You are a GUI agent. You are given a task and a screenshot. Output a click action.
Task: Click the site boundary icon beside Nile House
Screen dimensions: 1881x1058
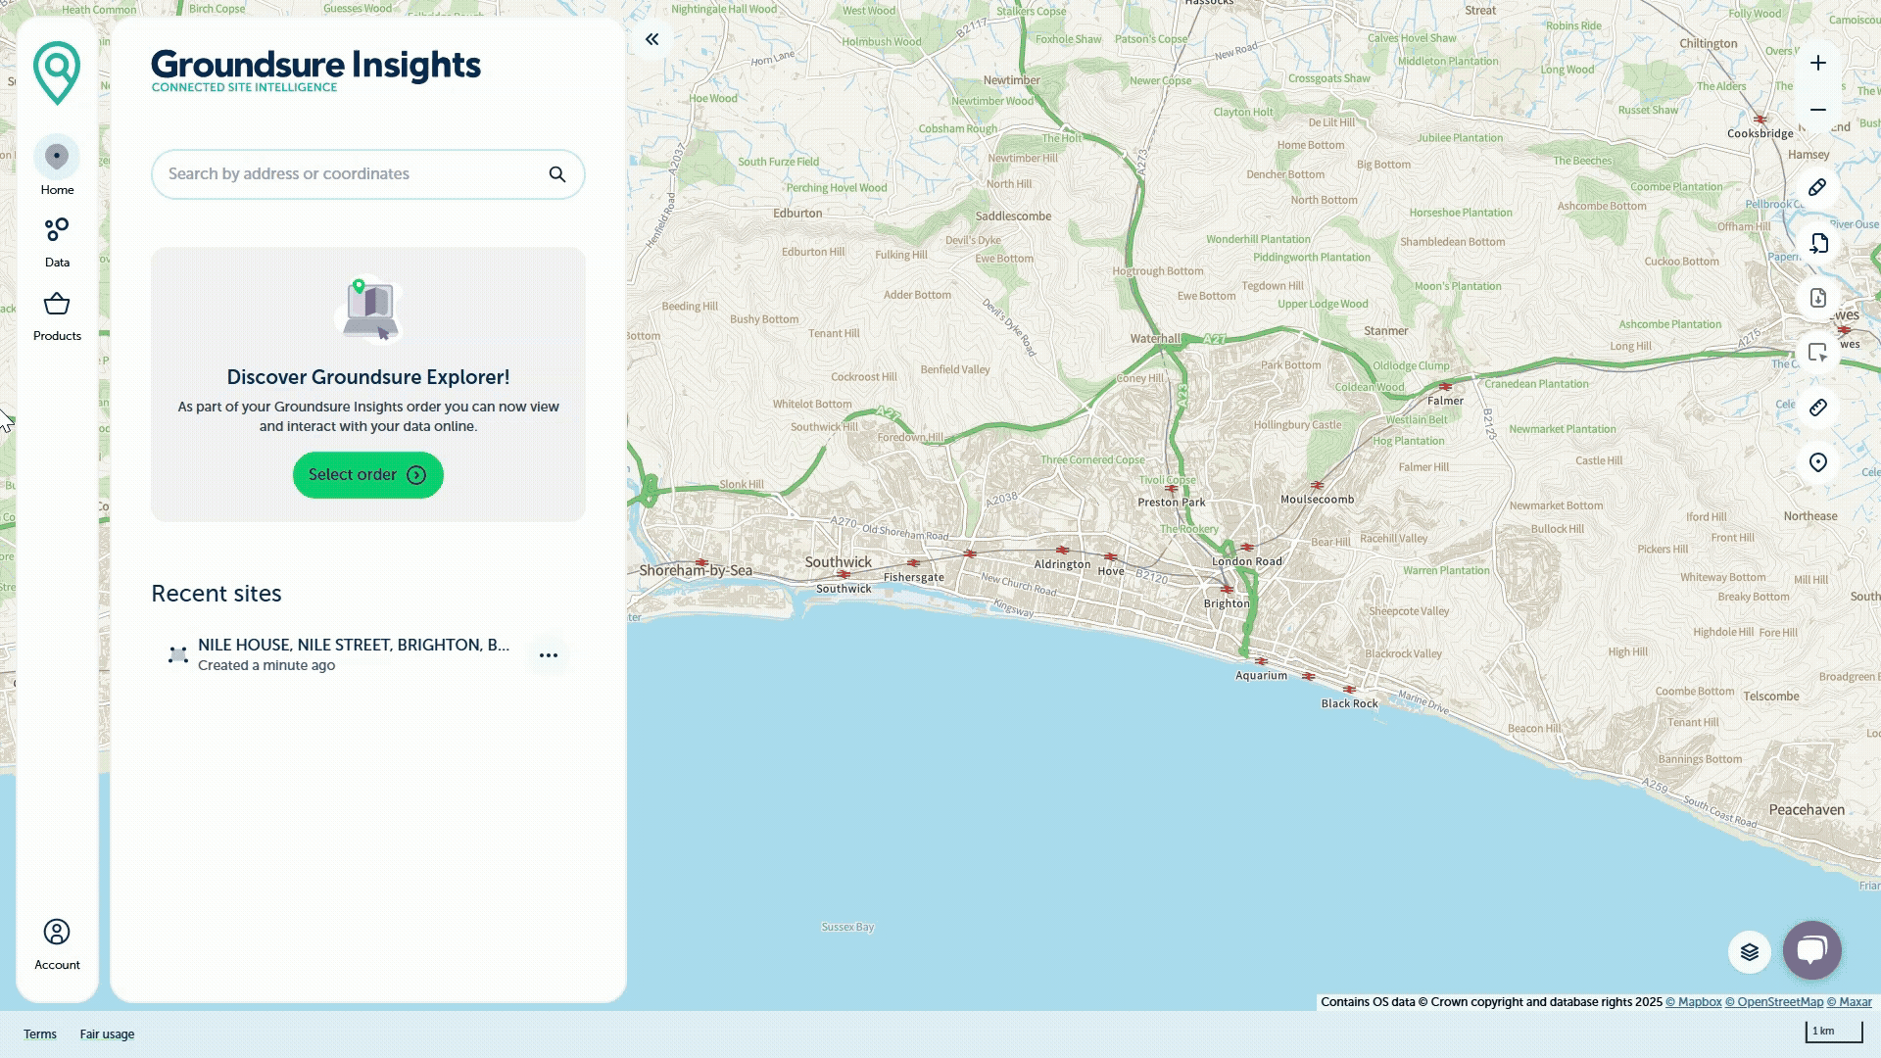[x=177, y=655]
